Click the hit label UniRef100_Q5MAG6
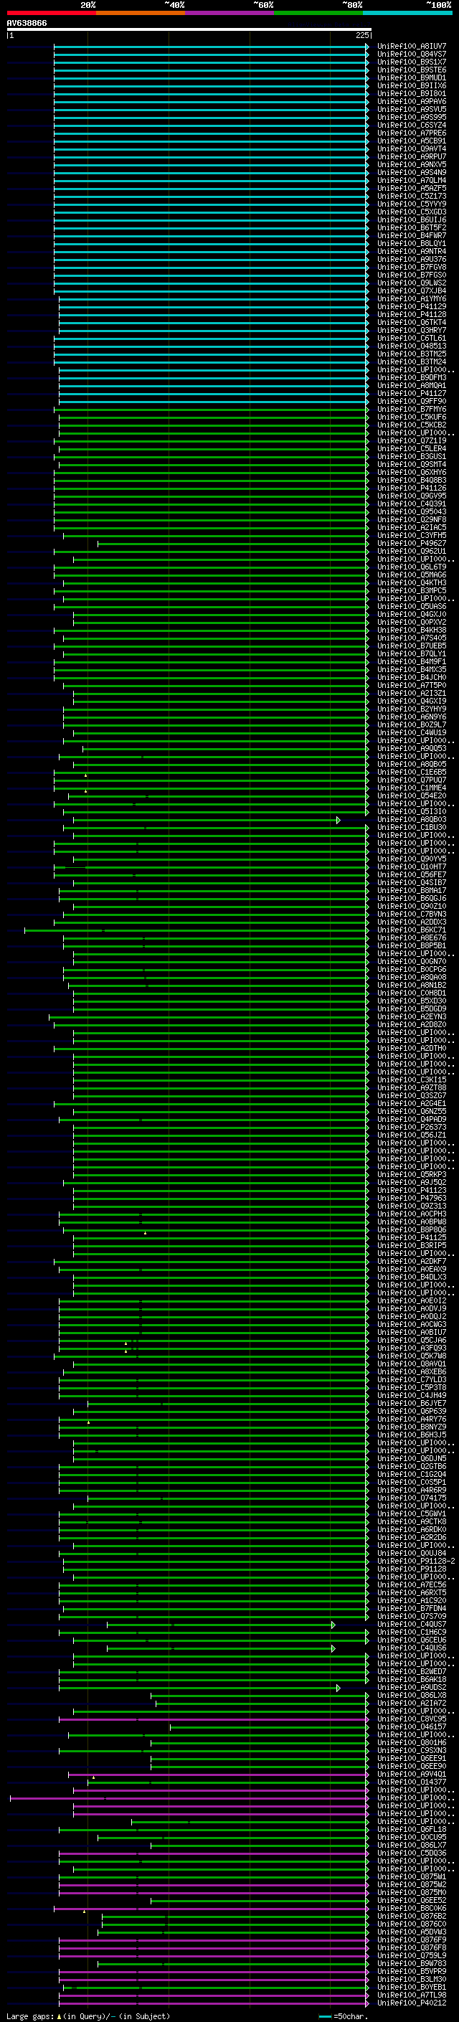 [x=411, y=575]
